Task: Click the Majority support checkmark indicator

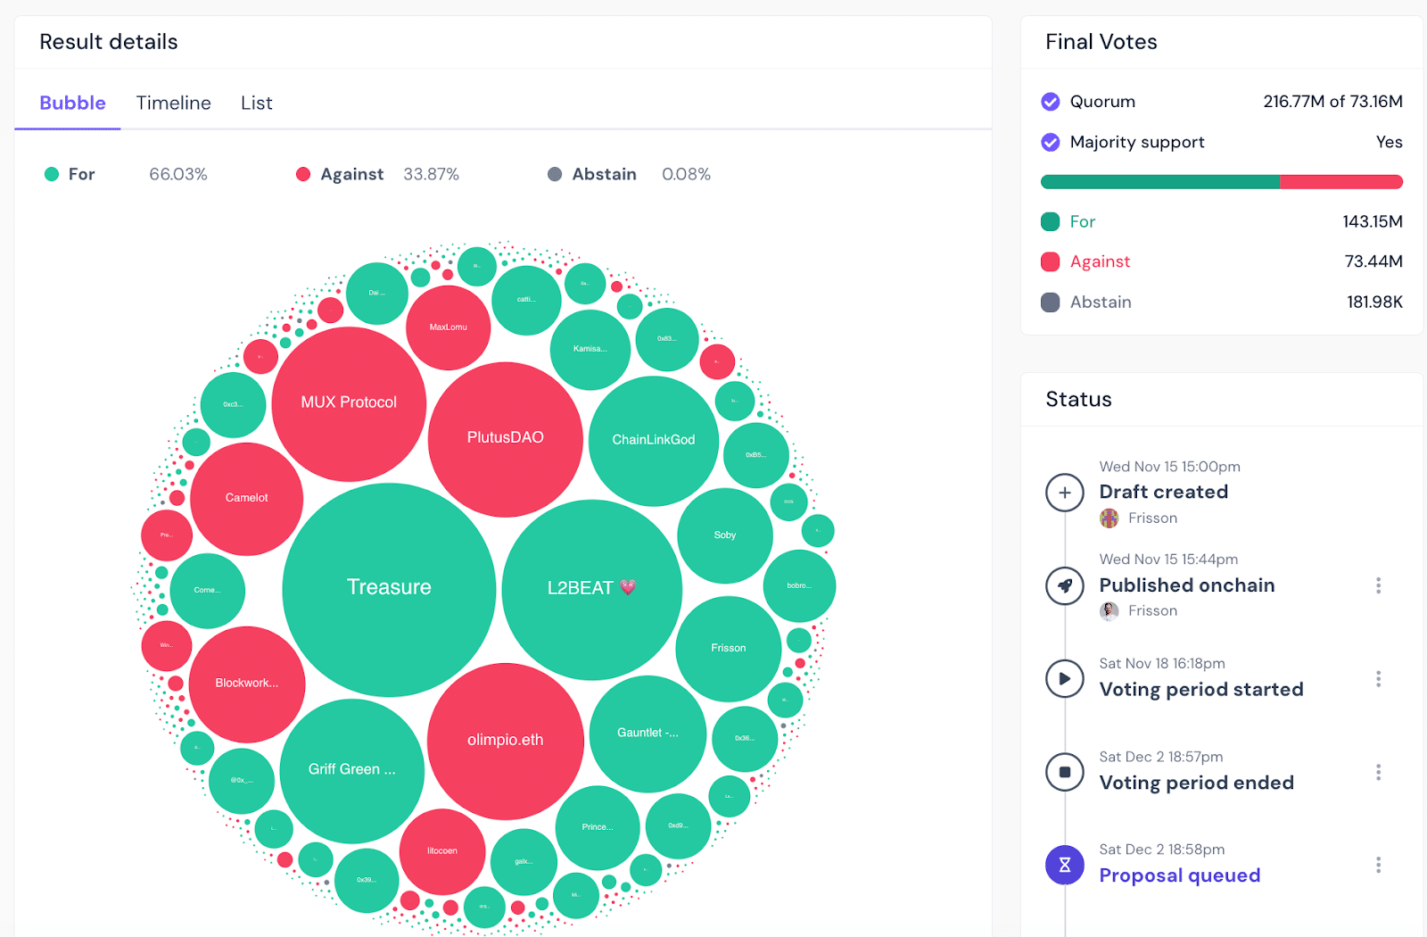Action: click(x=1051, y=143)
